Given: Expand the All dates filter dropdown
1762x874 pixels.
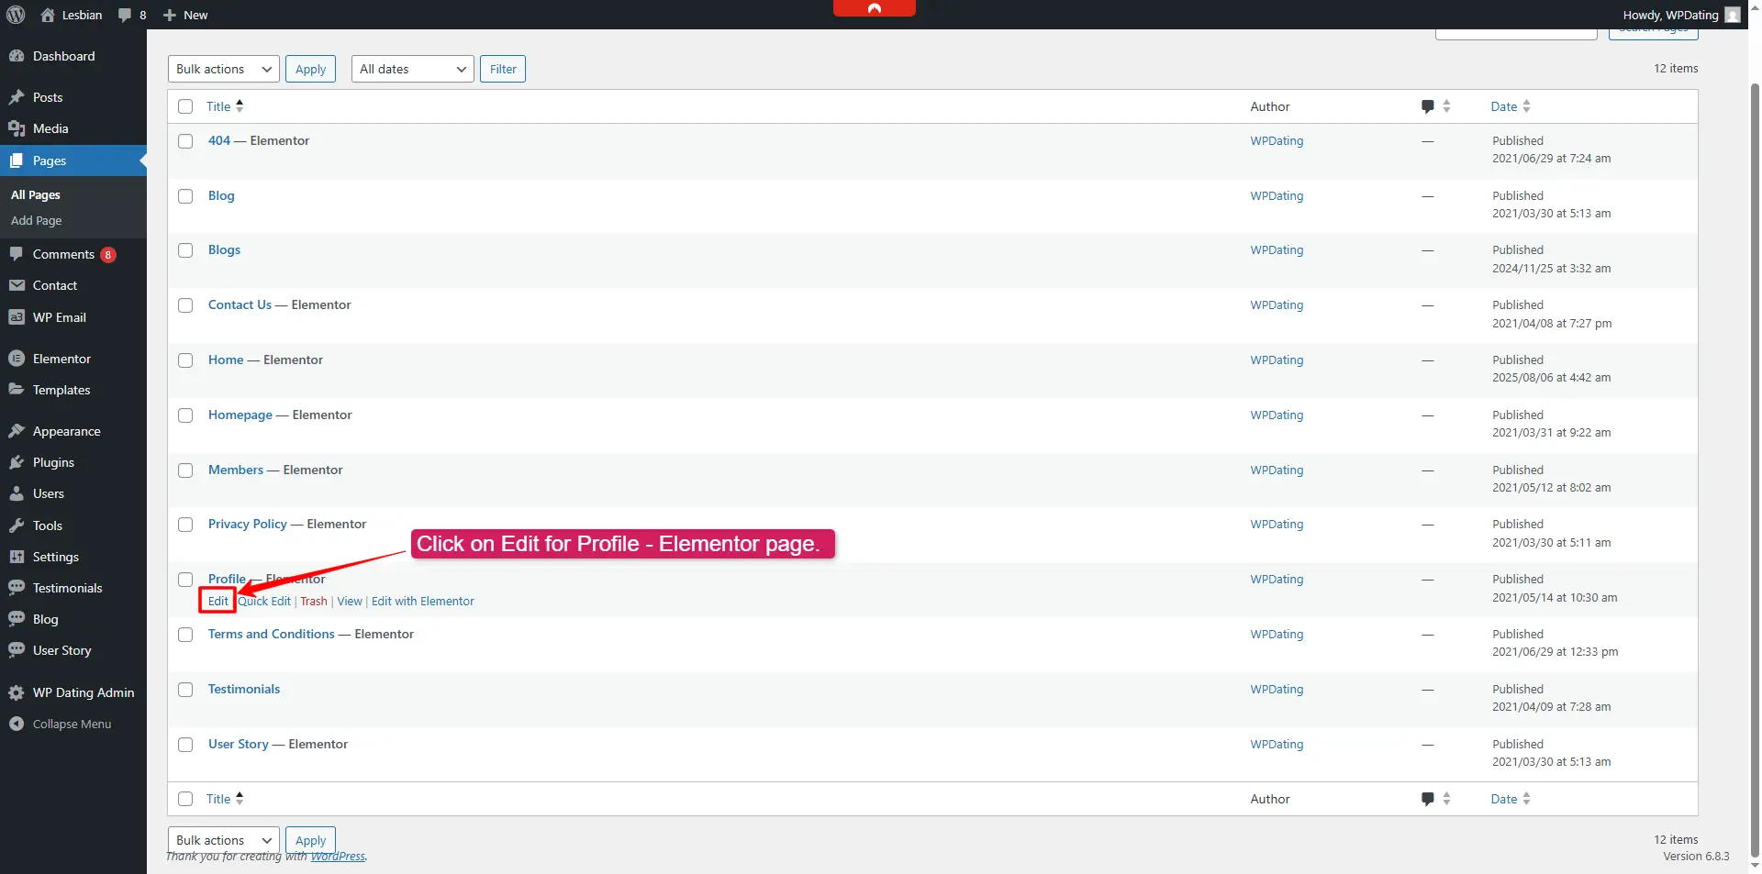Looking at the screenshot, I should [412, 69].
